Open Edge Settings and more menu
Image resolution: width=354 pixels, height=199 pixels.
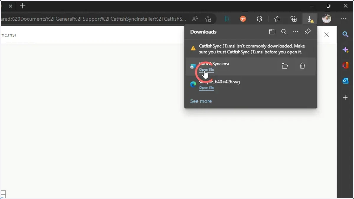point(344,19)
